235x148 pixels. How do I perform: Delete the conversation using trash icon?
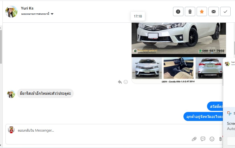190,11
